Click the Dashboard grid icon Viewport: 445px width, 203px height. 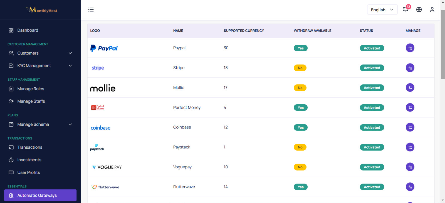pos(11,30)
